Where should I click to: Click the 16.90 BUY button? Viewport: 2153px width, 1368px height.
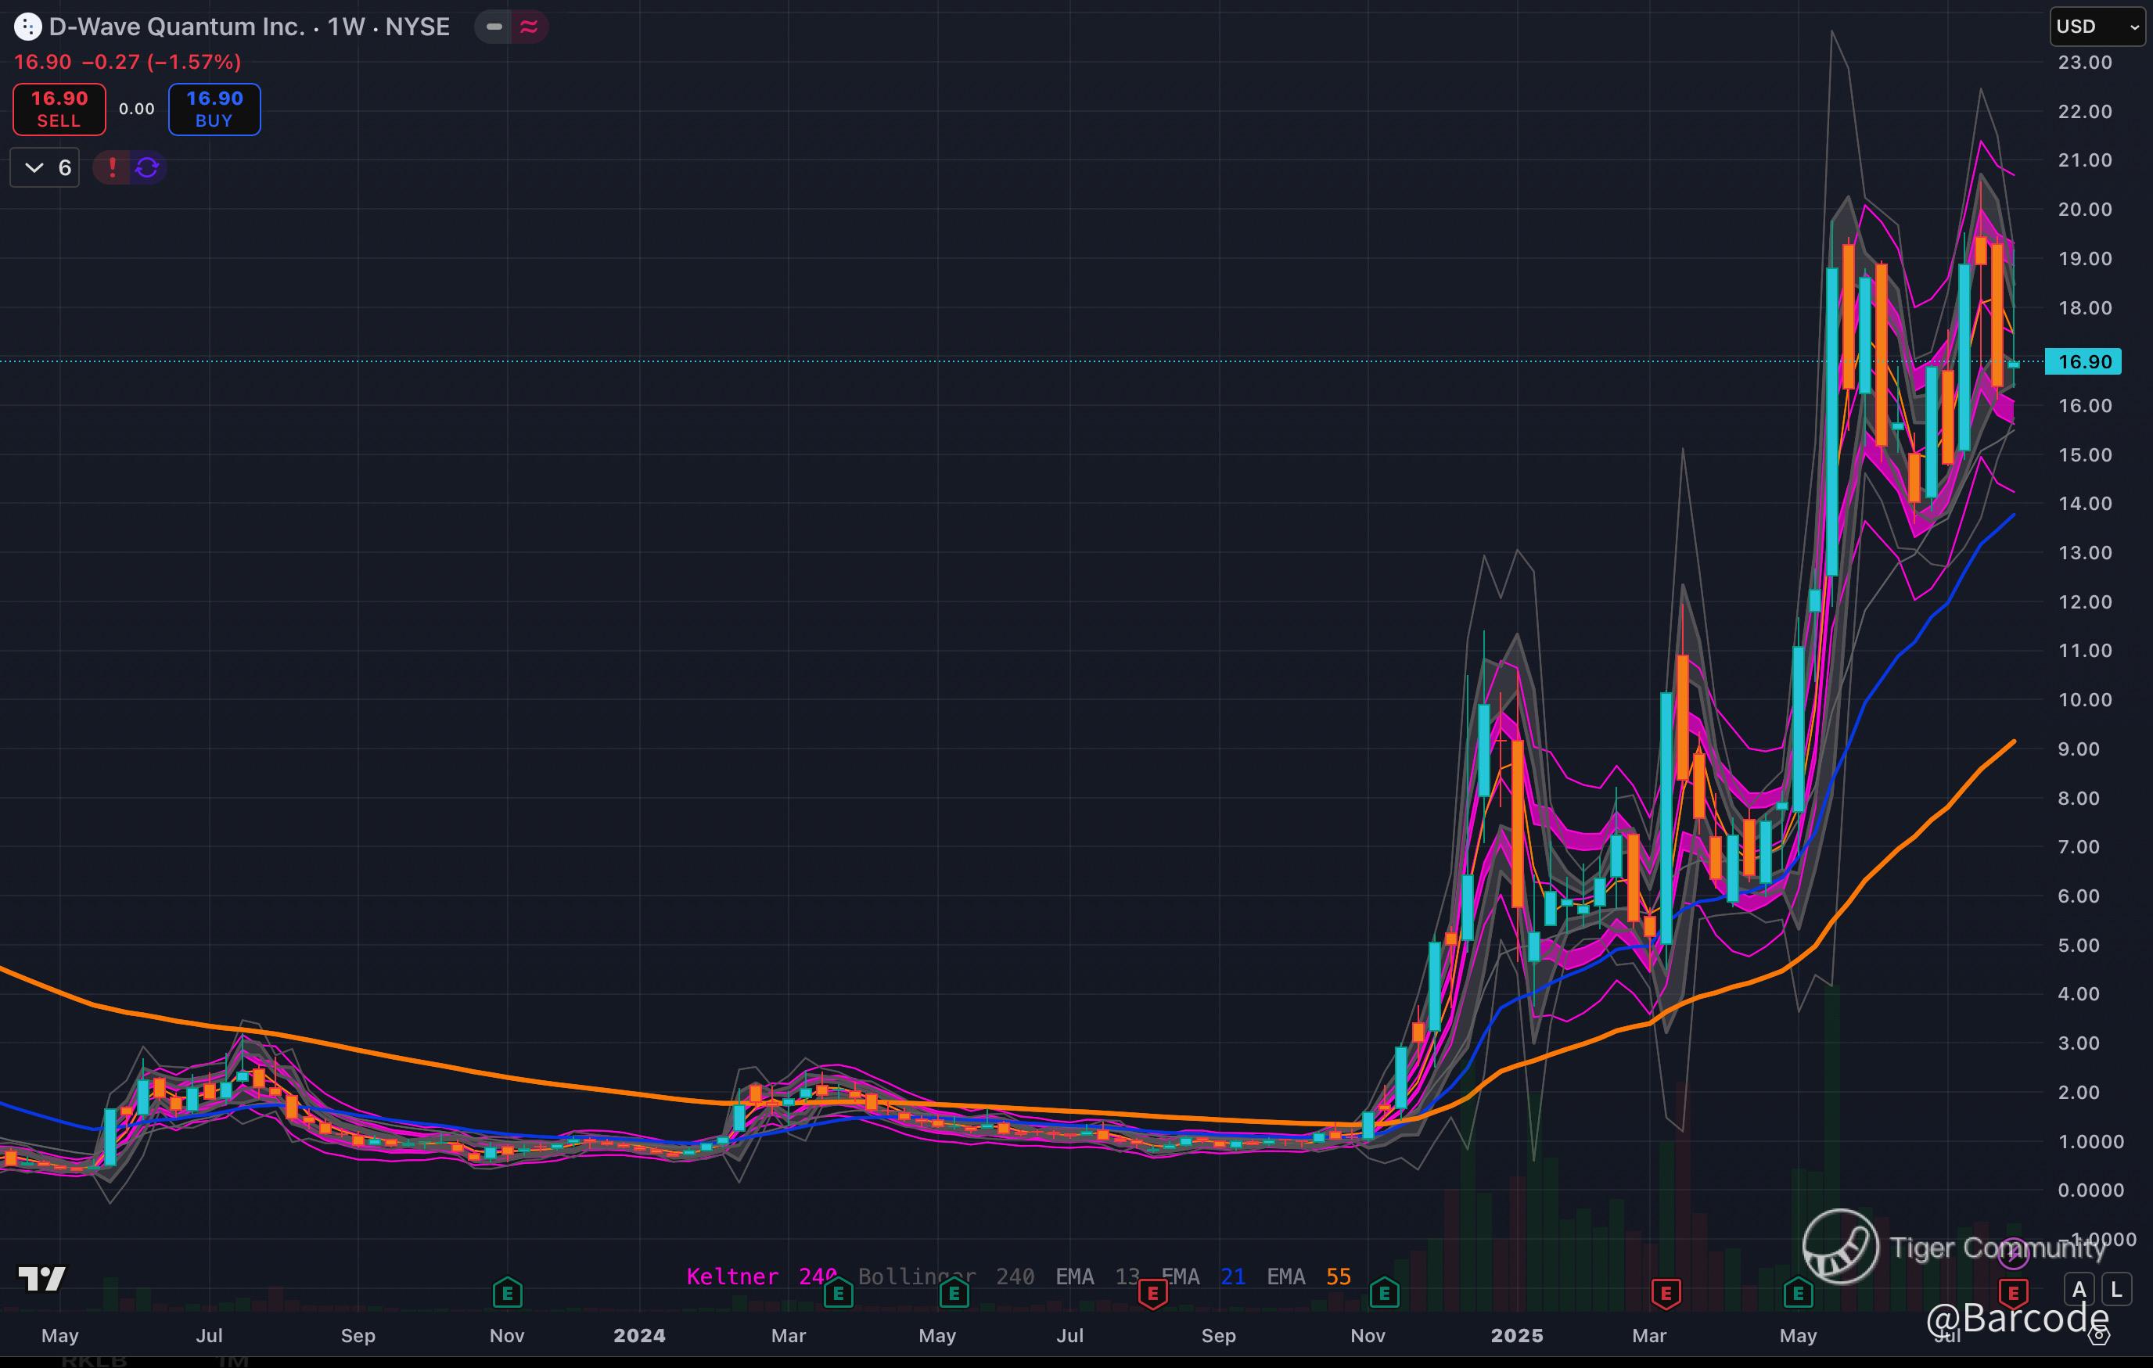(x=214, y=109)
